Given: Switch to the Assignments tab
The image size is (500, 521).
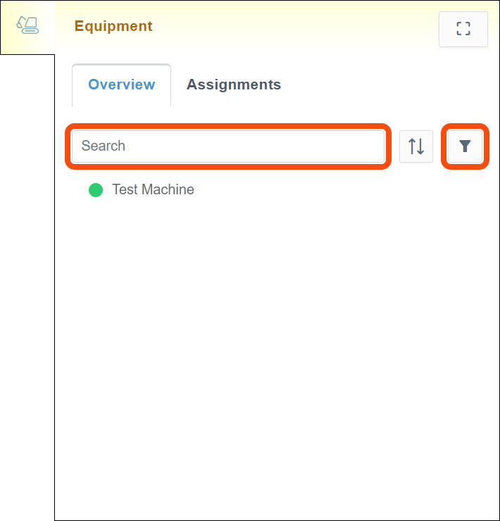Looking at the screenshot, I should tap(234, 85).
